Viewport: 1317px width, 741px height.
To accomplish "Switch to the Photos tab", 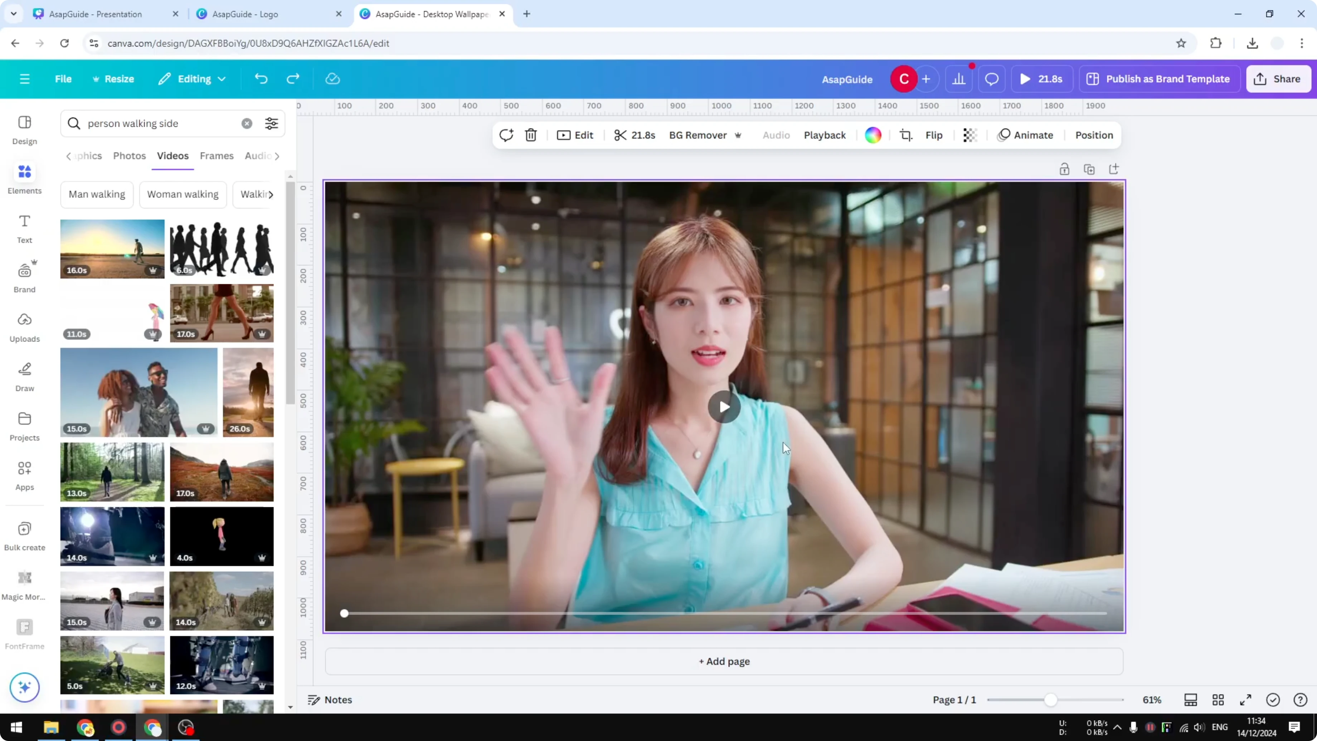I will point(129,156).
